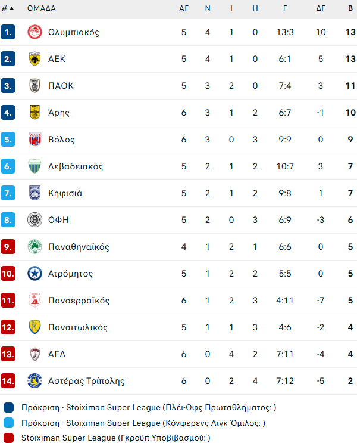
Task: Click the ΑΓ matches-played column header
Action: pyautogui.click(x=184, y=8)
